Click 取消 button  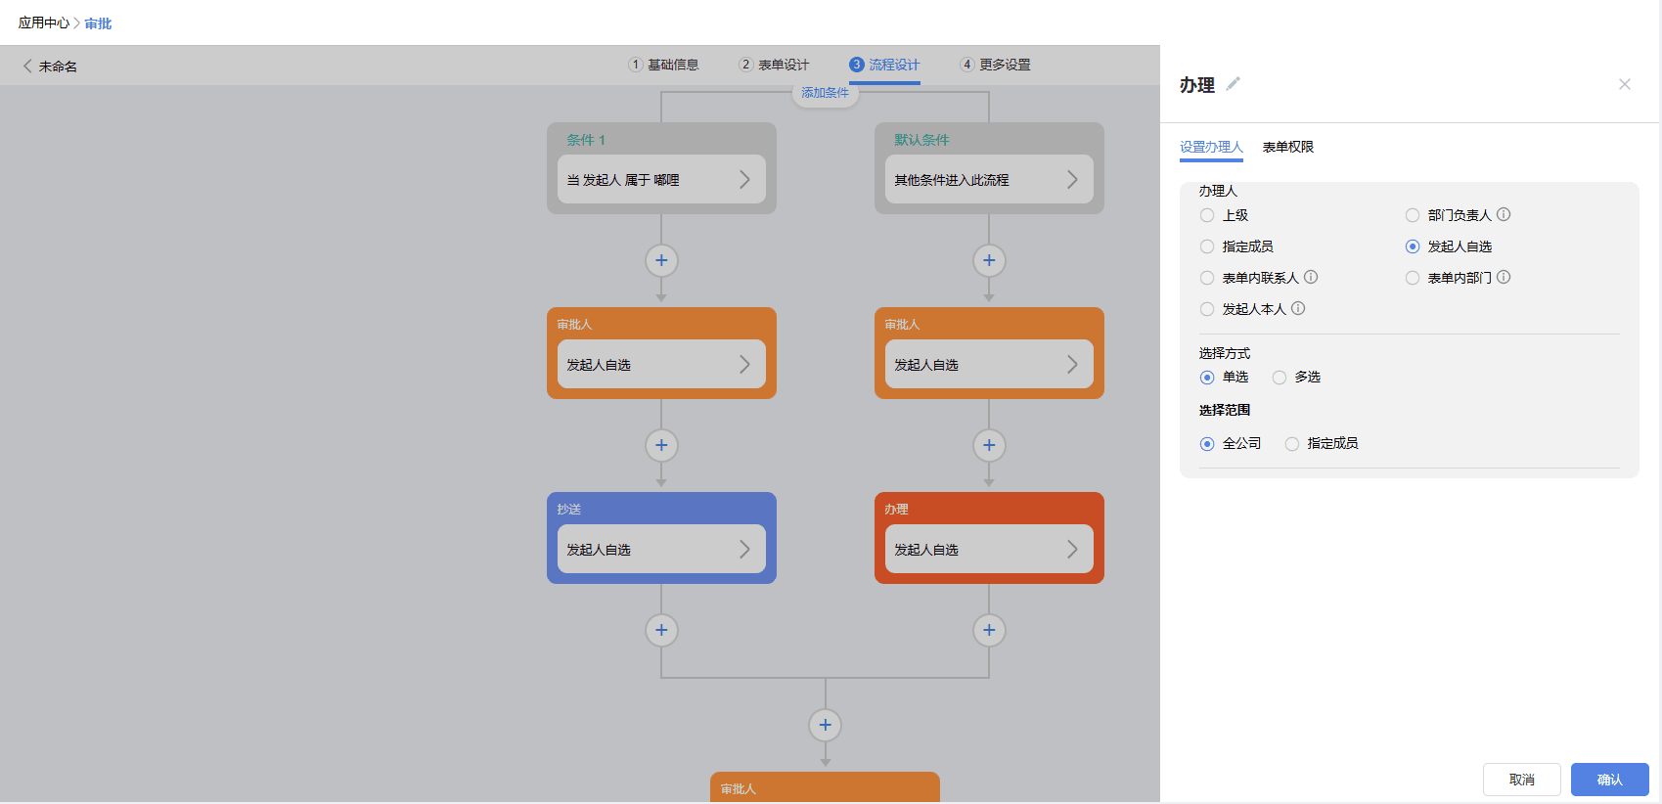click(1522, 780)
